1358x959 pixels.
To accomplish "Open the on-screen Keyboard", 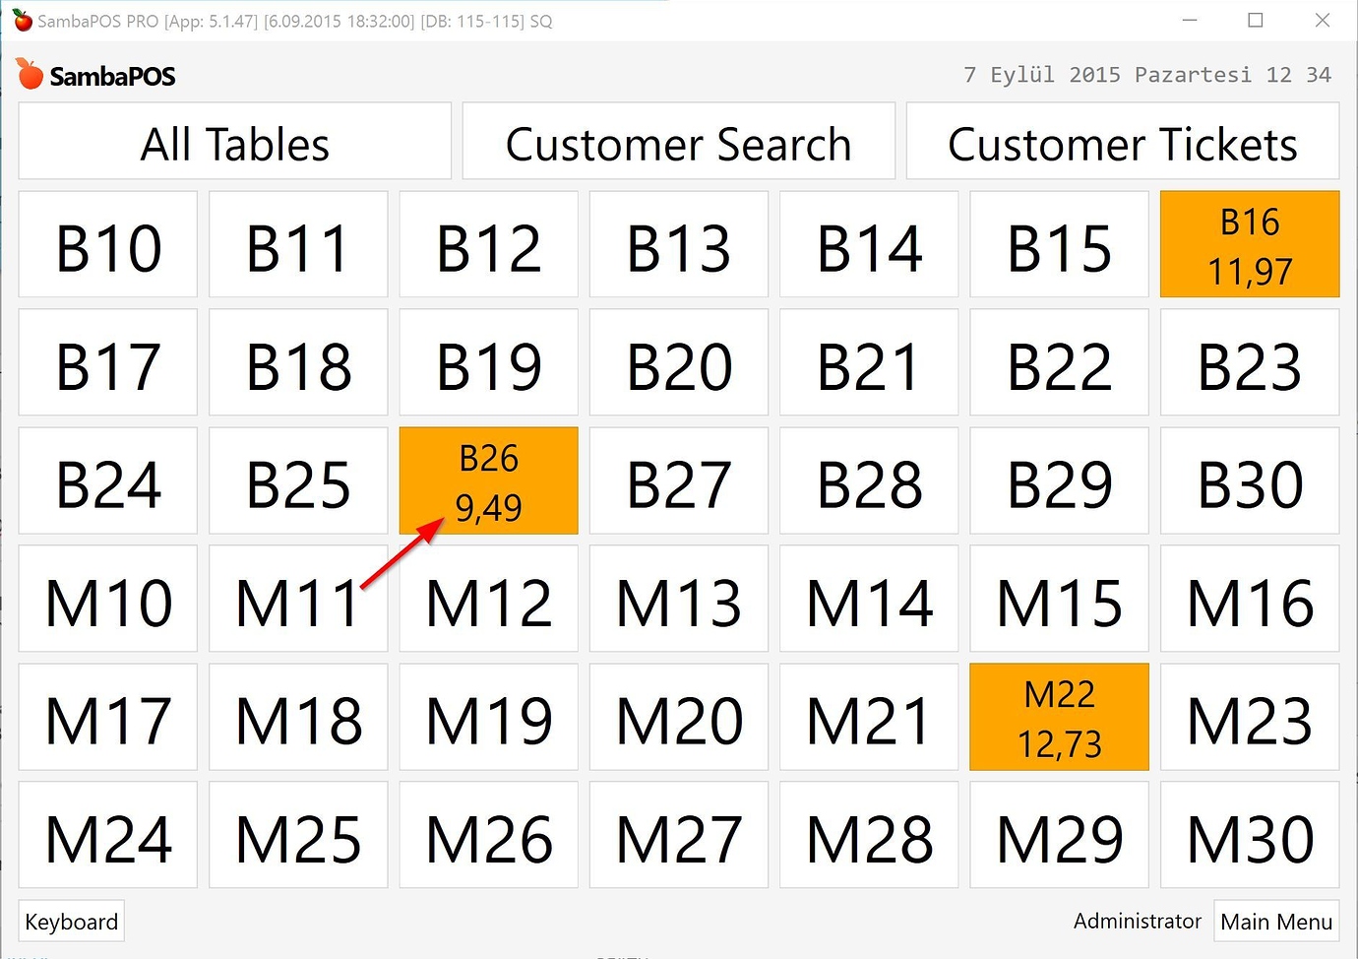I will [70, 921].
